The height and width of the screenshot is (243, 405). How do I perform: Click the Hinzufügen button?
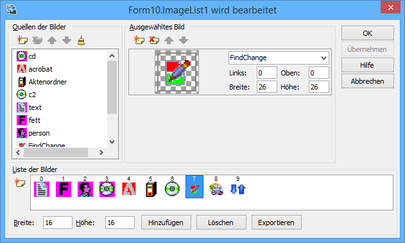(x=166, y=223)
